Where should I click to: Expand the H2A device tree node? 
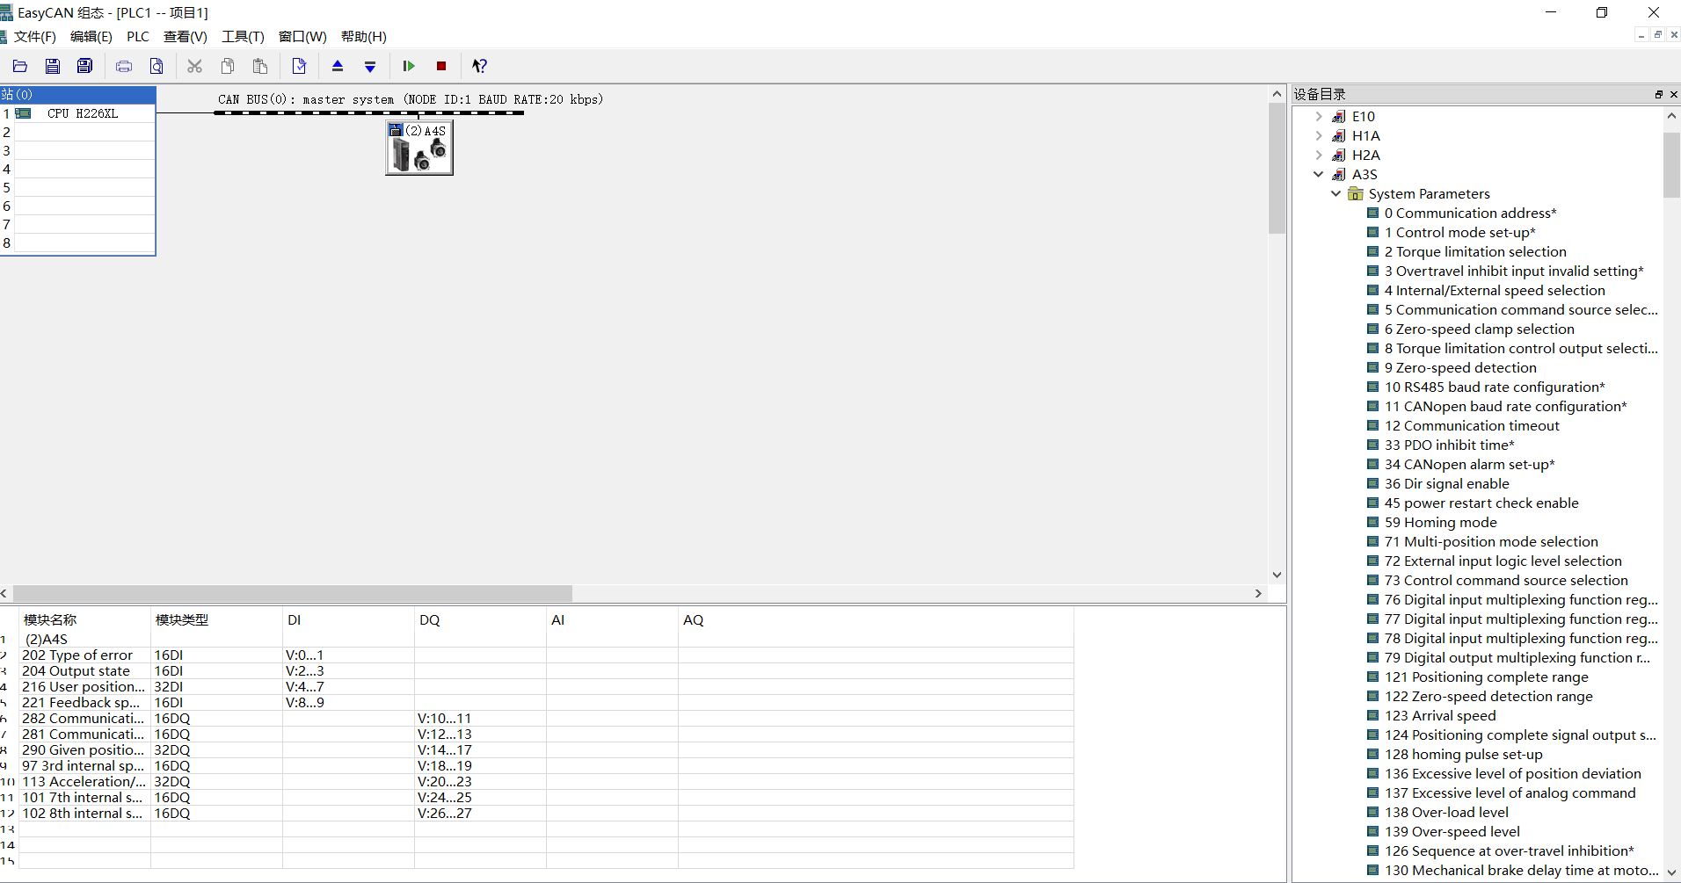[x=1318, y=155]
